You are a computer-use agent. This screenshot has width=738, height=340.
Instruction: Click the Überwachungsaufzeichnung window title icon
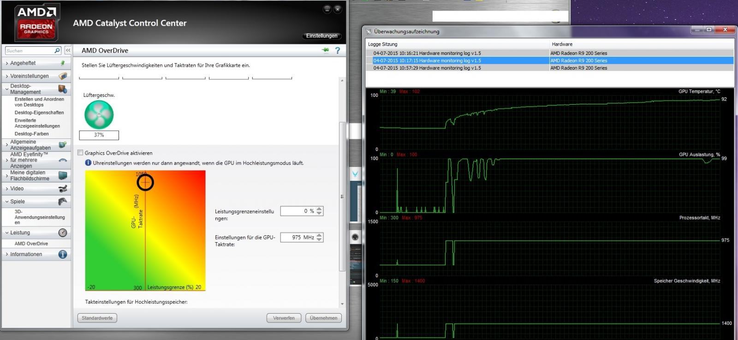(x=369, y=31)
